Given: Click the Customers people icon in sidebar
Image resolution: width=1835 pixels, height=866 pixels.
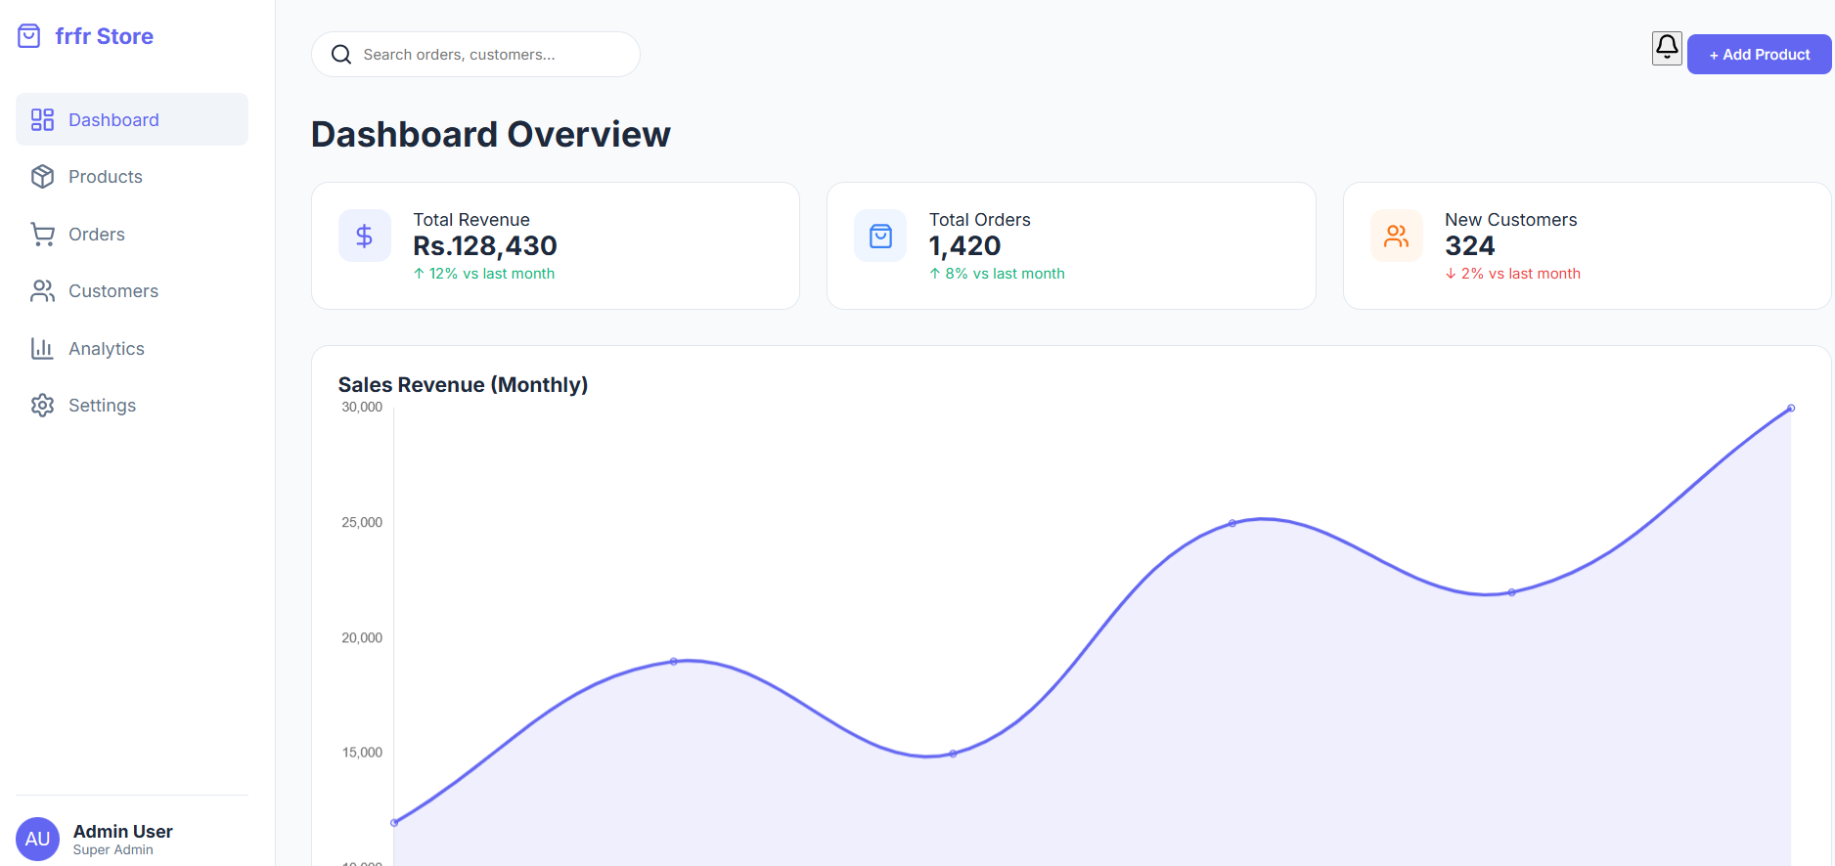Looking at the screenshot, I should [42, 291].
